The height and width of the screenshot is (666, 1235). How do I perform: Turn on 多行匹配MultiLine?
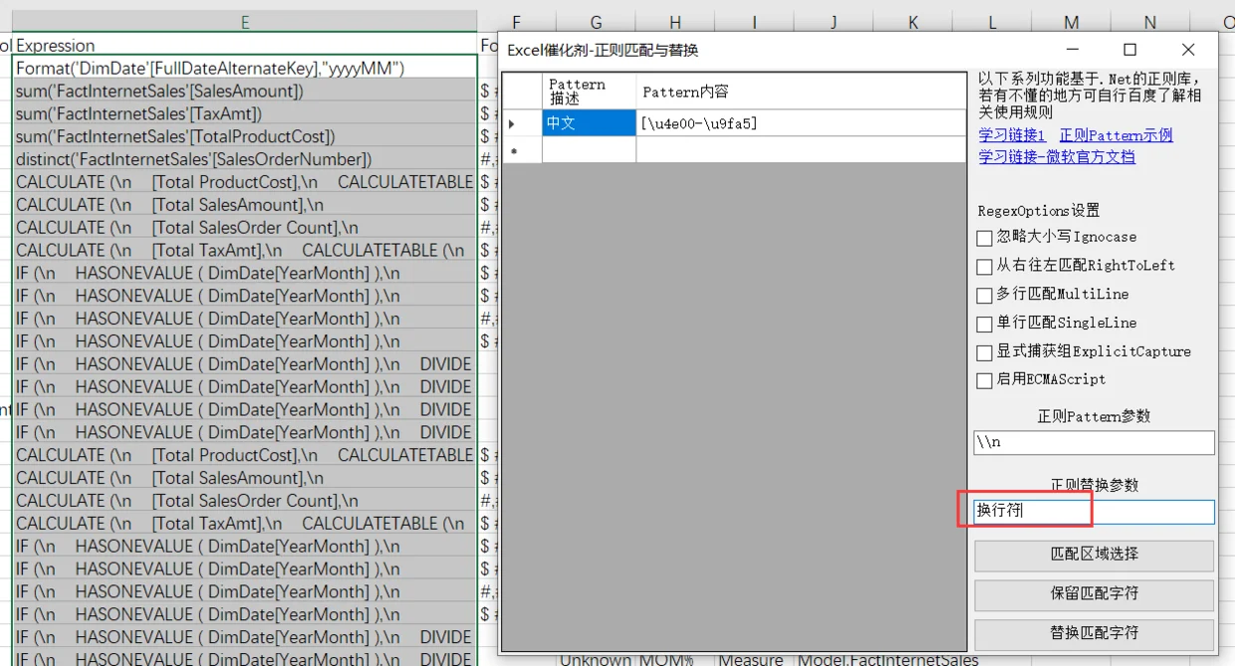click(984, 295)
